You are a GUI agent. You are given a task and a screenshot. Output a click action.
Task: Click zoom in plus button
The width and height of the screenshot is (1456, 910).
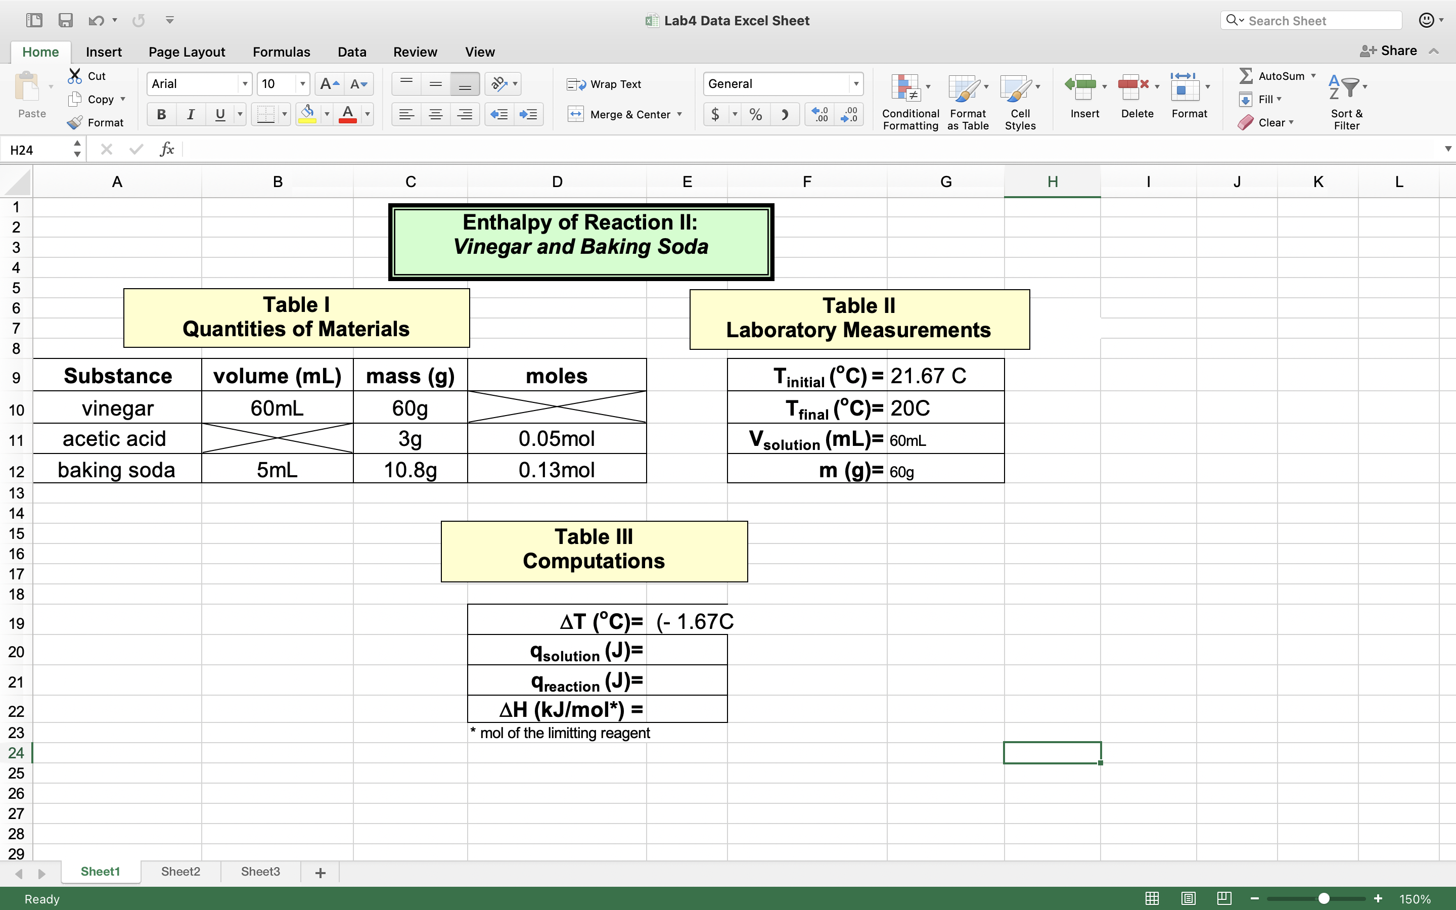tap(1378, 898)
